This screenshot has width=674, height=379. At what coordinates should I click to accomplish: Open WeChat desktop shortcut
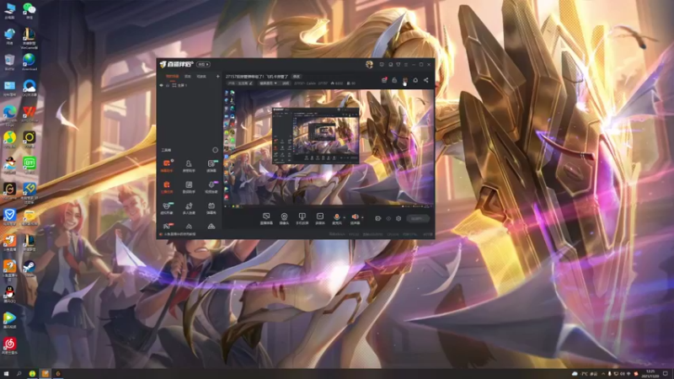click(29, 10)
